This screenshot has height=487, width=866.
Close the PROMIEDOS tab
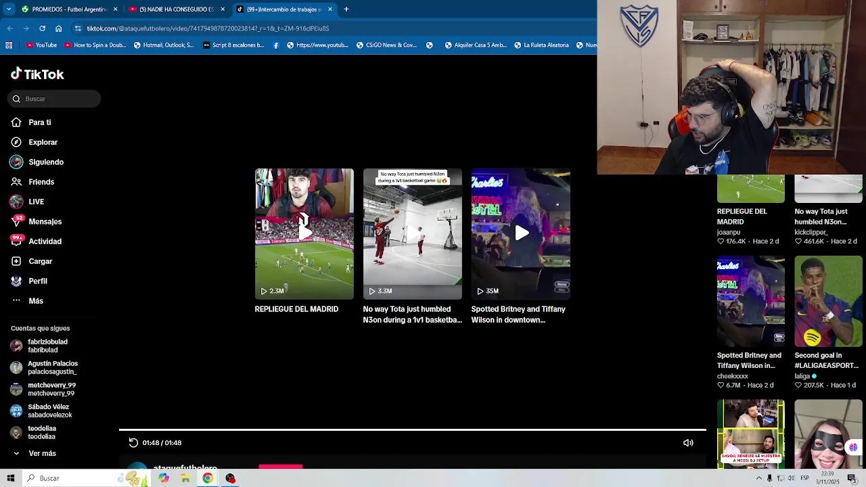coord(115,9)
